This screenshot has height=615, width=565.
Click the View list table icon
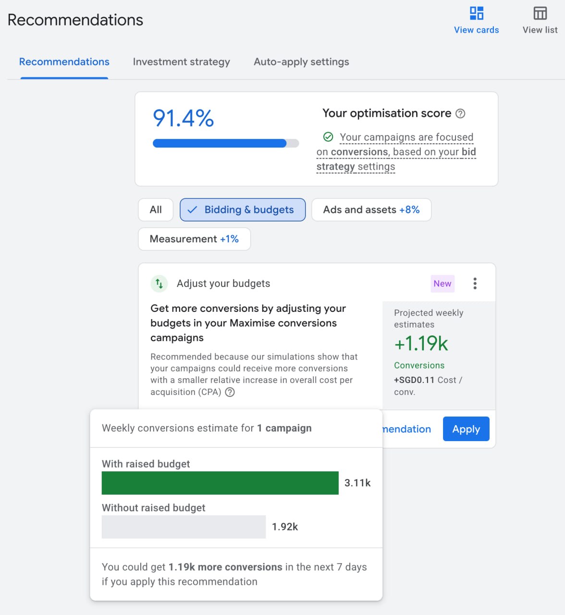point(540,13)
